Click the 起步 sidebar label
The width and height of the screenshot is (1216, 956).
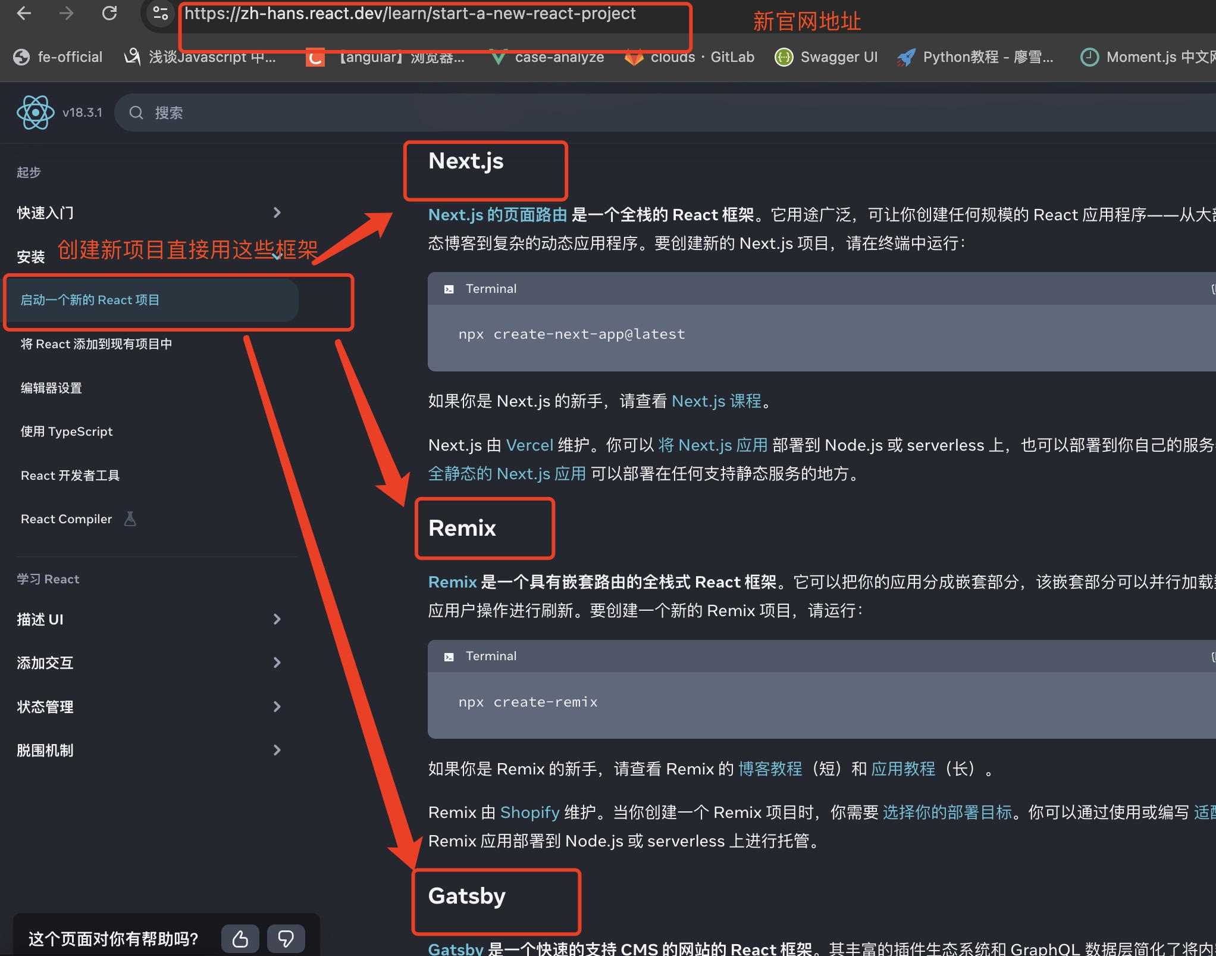29,173
